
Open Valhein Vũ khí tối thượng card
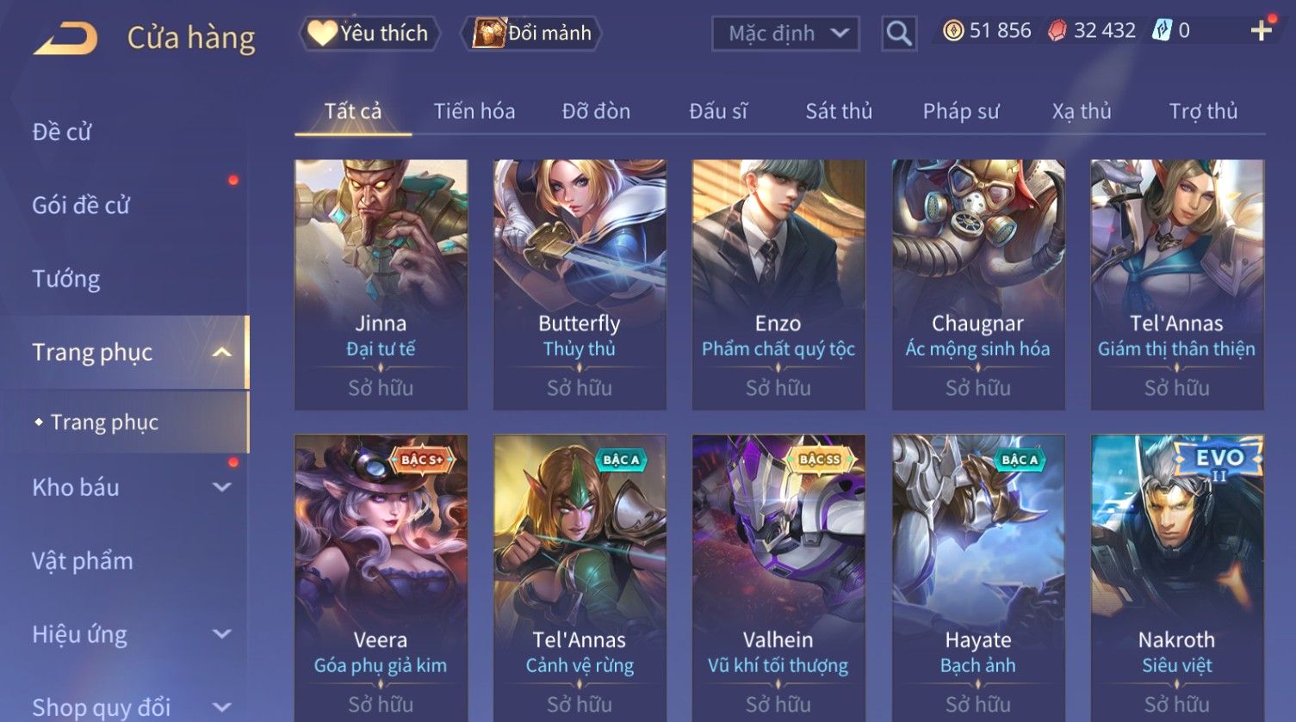778,578
